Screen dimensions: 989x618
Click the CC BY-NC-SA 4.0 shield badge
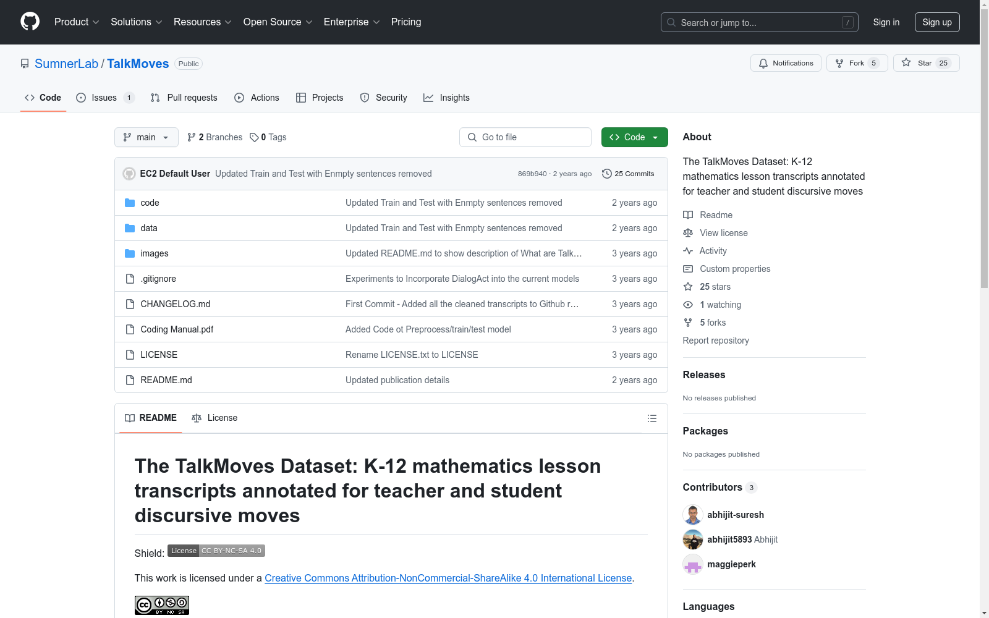(x=216, y=551)
